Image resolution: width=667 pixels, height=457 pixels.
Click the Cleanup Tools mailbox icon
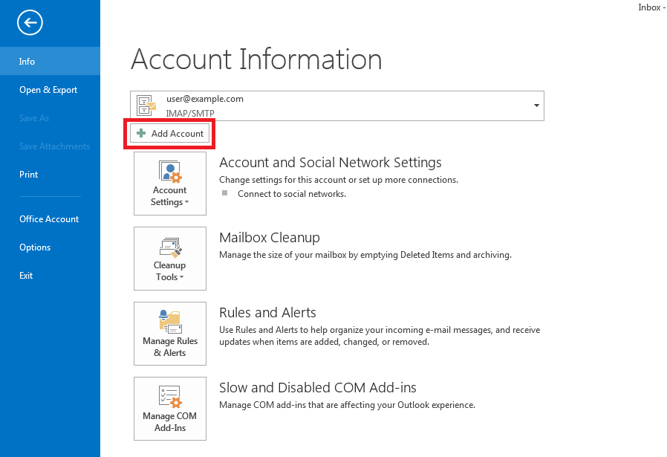click(x=170, y=247)
